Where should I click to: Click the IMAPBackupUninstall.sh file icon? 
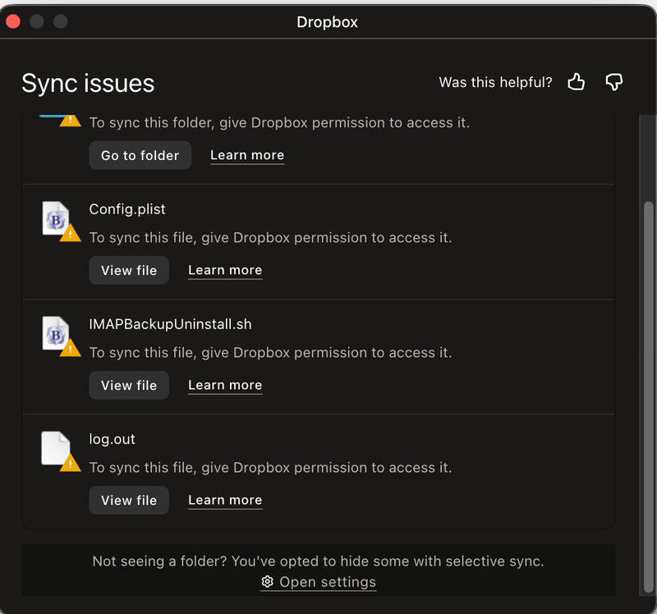pyautogui.click(x=55, y=332)
